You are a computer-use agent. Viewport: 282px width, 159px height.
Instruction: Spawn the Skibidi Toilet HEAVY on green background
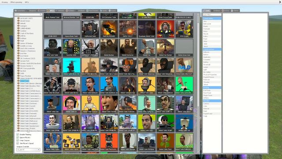click(x=165, y=123)
